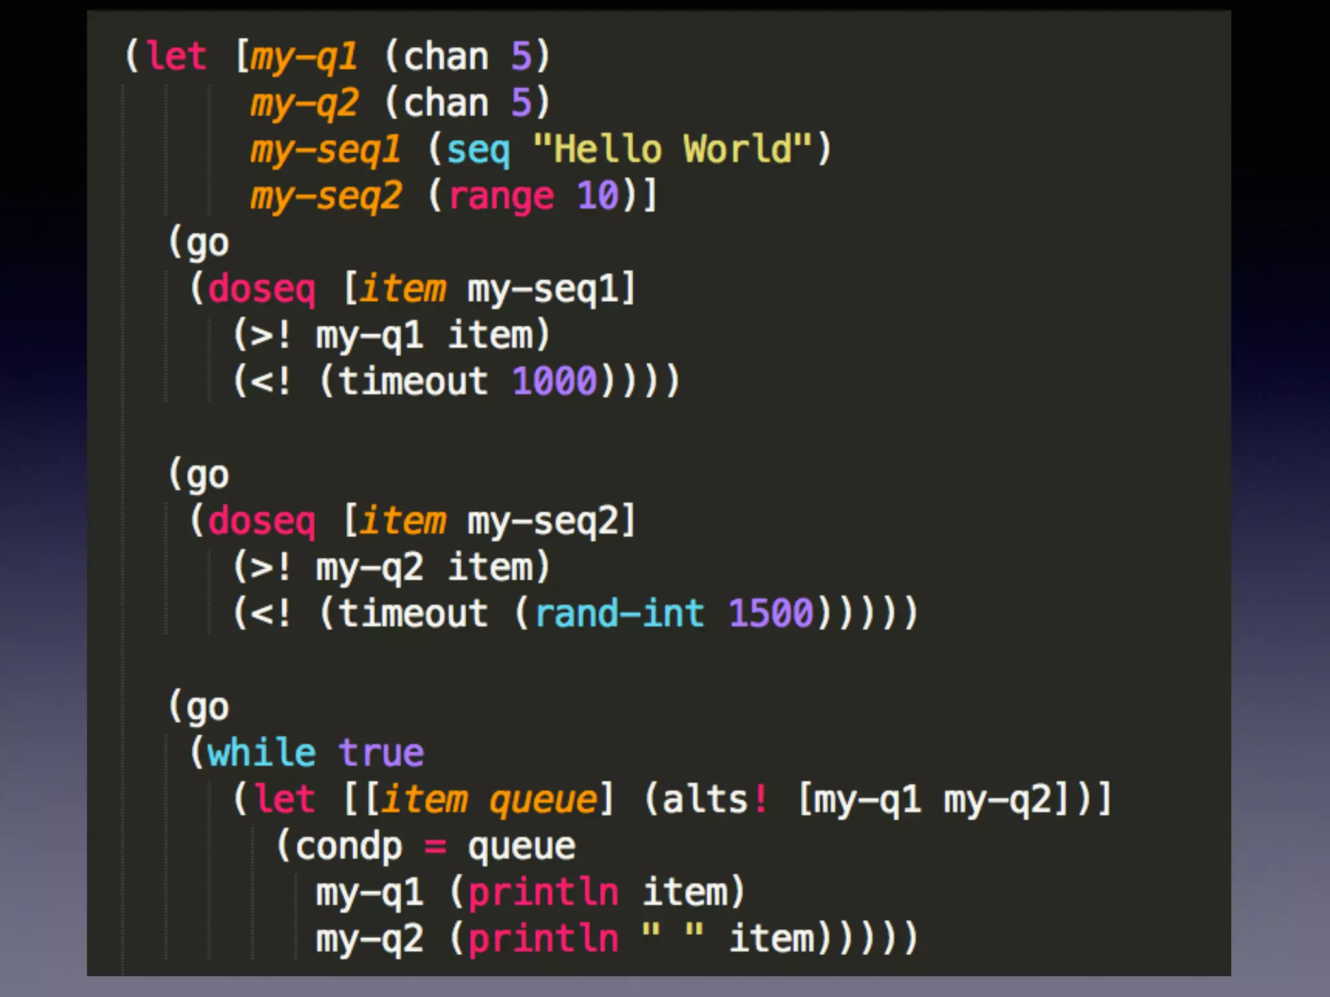Click the condp symbol
The width and height of the screenshot is (1330, 997).
click(x=348, y=846)
